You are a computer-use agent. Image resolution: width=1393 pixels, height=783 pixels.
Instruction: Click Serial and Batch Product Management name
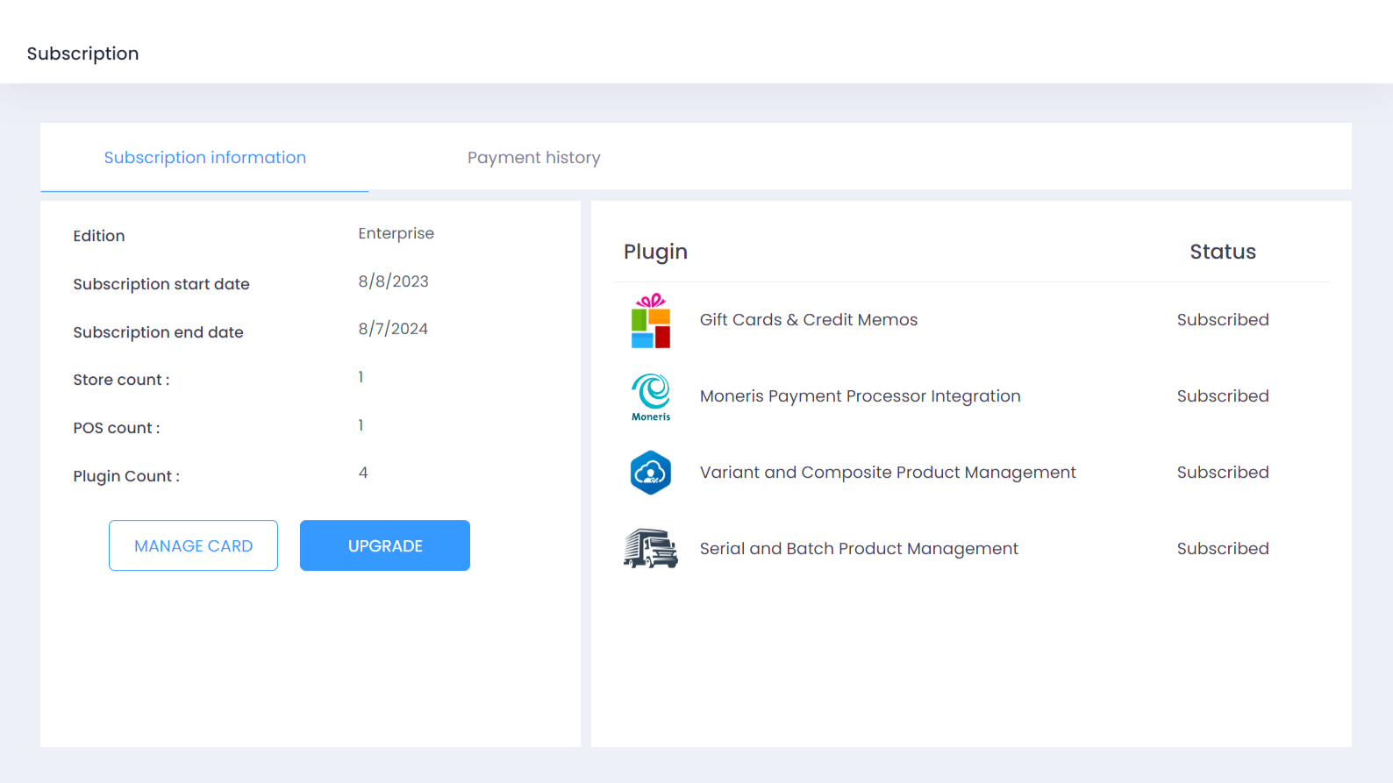(858, 549)
